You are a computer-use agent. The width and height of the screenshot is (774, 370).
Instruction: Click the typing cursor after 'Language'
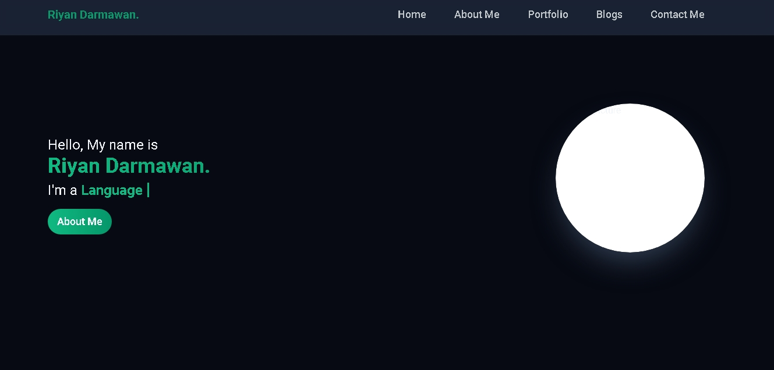149,190
